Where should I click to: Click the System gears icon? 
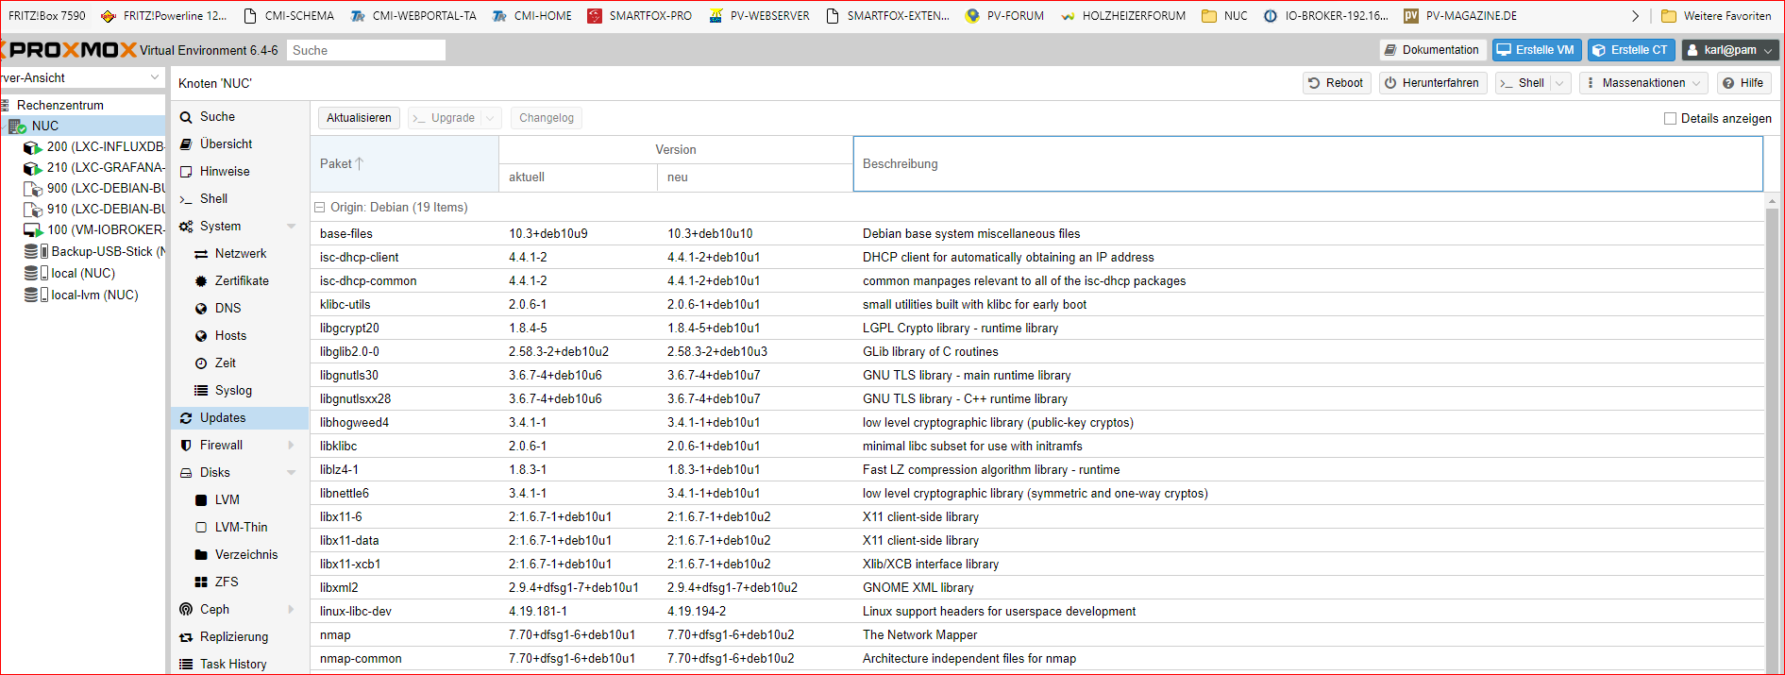point(186,227)
